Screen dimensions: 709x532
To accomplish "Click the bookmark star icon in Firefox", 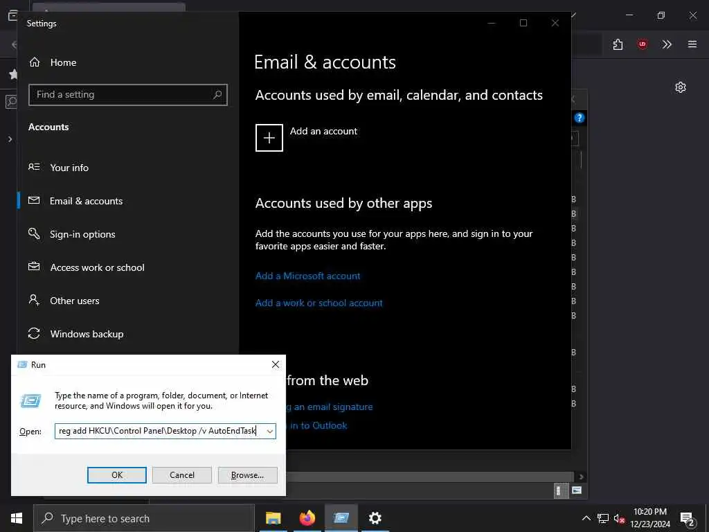I will tap(13, 73).
